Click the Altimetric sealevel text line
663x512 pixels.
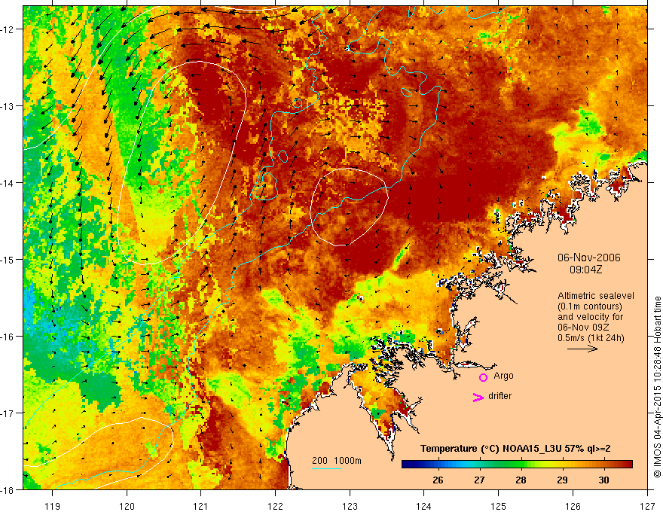tap(596, 296)
